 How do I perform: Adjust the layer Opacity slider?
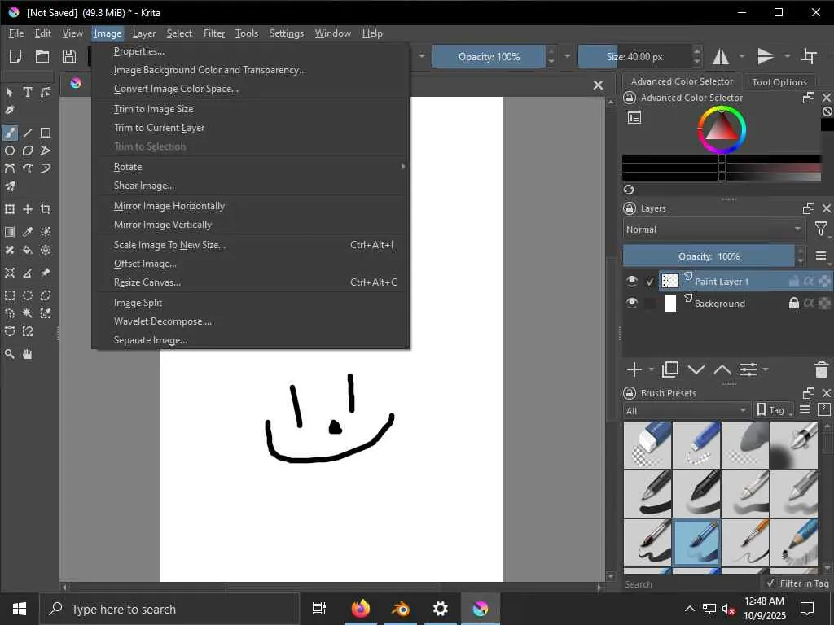pos(709,256)
